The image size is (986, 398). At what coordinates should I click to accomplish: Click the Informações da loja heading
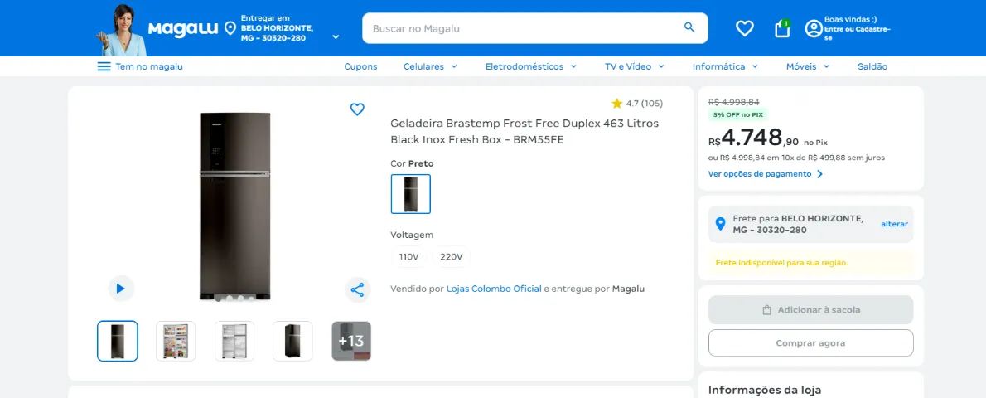click(x=765, y=391)
